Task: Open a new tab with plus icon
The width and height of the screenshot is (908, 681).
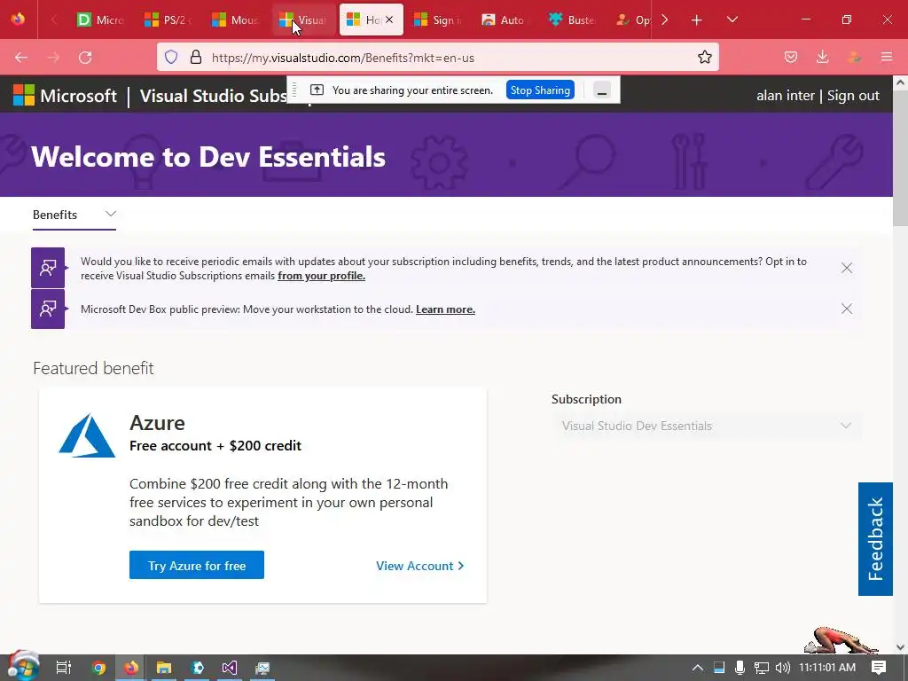Action: point(697,20)
